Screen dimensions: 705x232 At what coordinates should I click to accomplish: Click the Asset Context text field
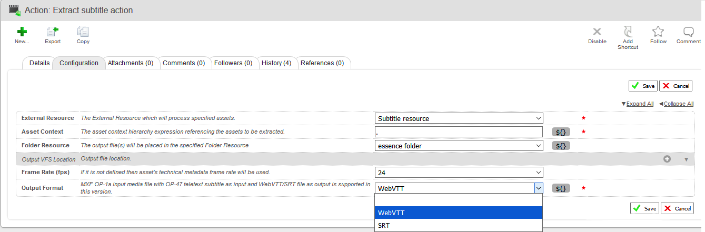[x=459, y=132]
